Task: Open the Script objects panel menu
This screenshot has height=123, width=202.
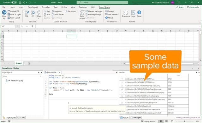Action: (39, 72)
